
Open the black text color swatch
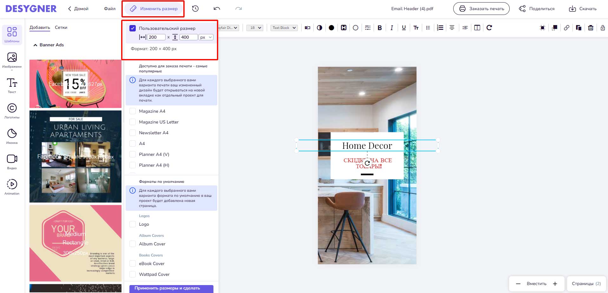[x=331, y=28]
